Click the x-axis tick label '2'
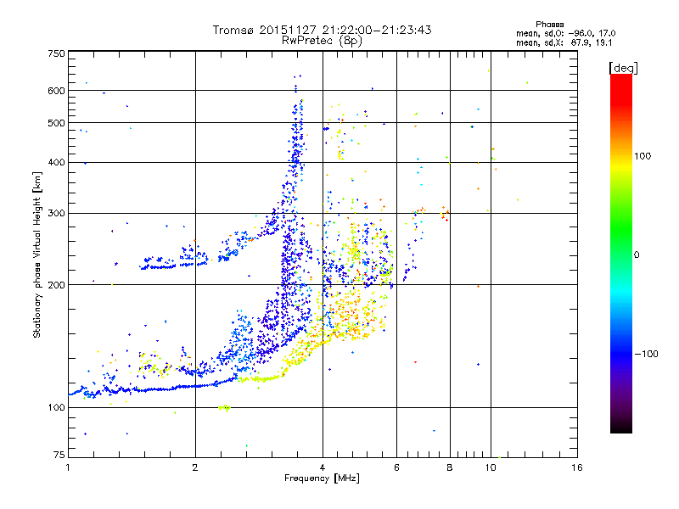Screen dimensions: 679x509 coord(195,467)
